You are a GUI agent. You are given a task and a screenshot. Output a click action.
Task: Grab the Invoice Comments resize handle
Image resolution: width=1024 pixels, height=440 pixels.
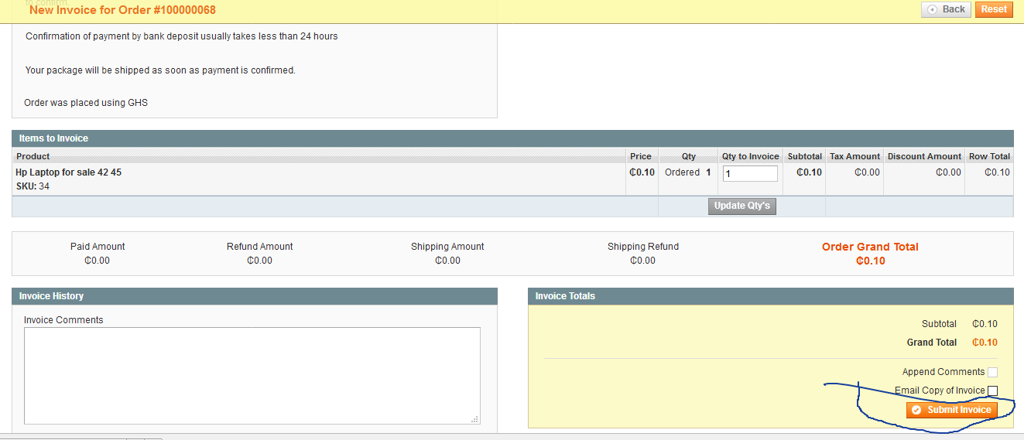point(475,419)
